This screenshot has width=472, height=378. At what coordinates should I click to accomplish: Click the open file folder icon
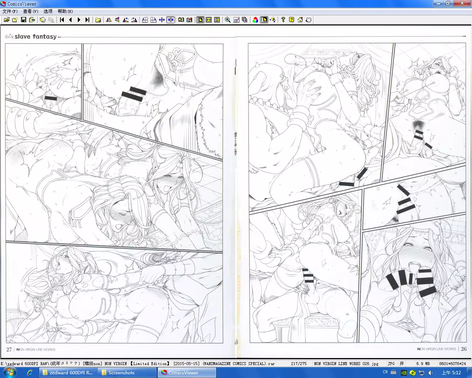tap(7, 20)
